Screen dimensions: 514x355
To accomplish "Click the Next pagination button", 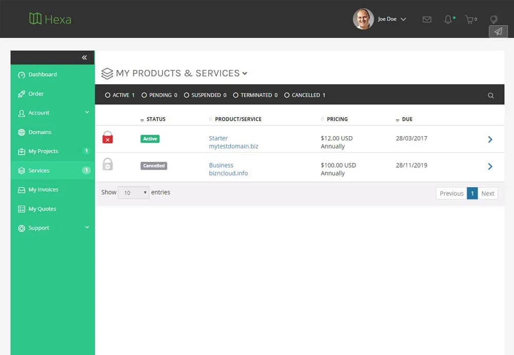I will click(488, 193).
